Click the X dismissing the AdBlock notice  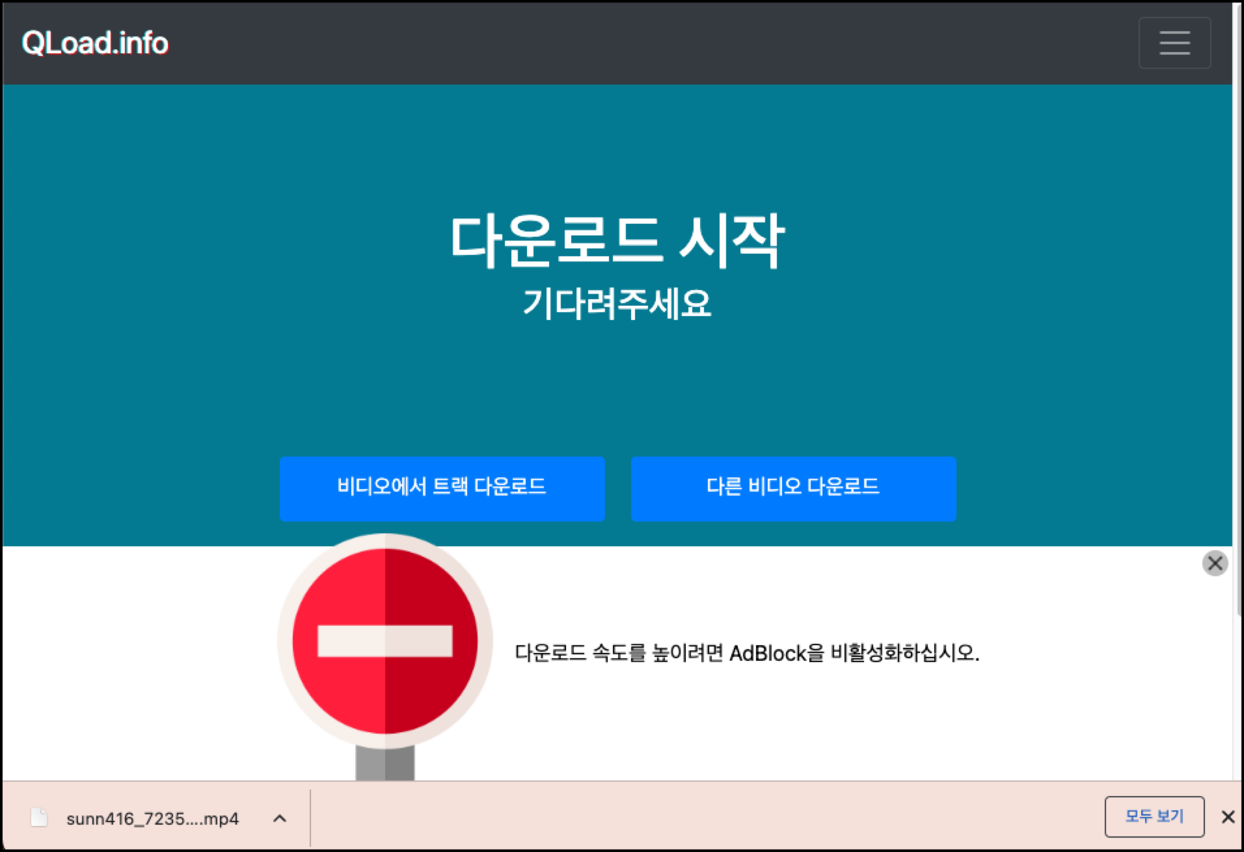click(1214, 563)
